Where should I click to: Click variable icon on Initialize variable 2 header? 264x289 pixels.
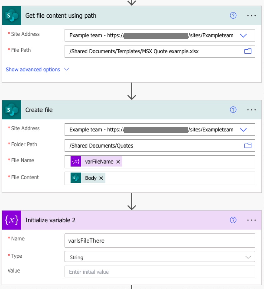[12, 220]
